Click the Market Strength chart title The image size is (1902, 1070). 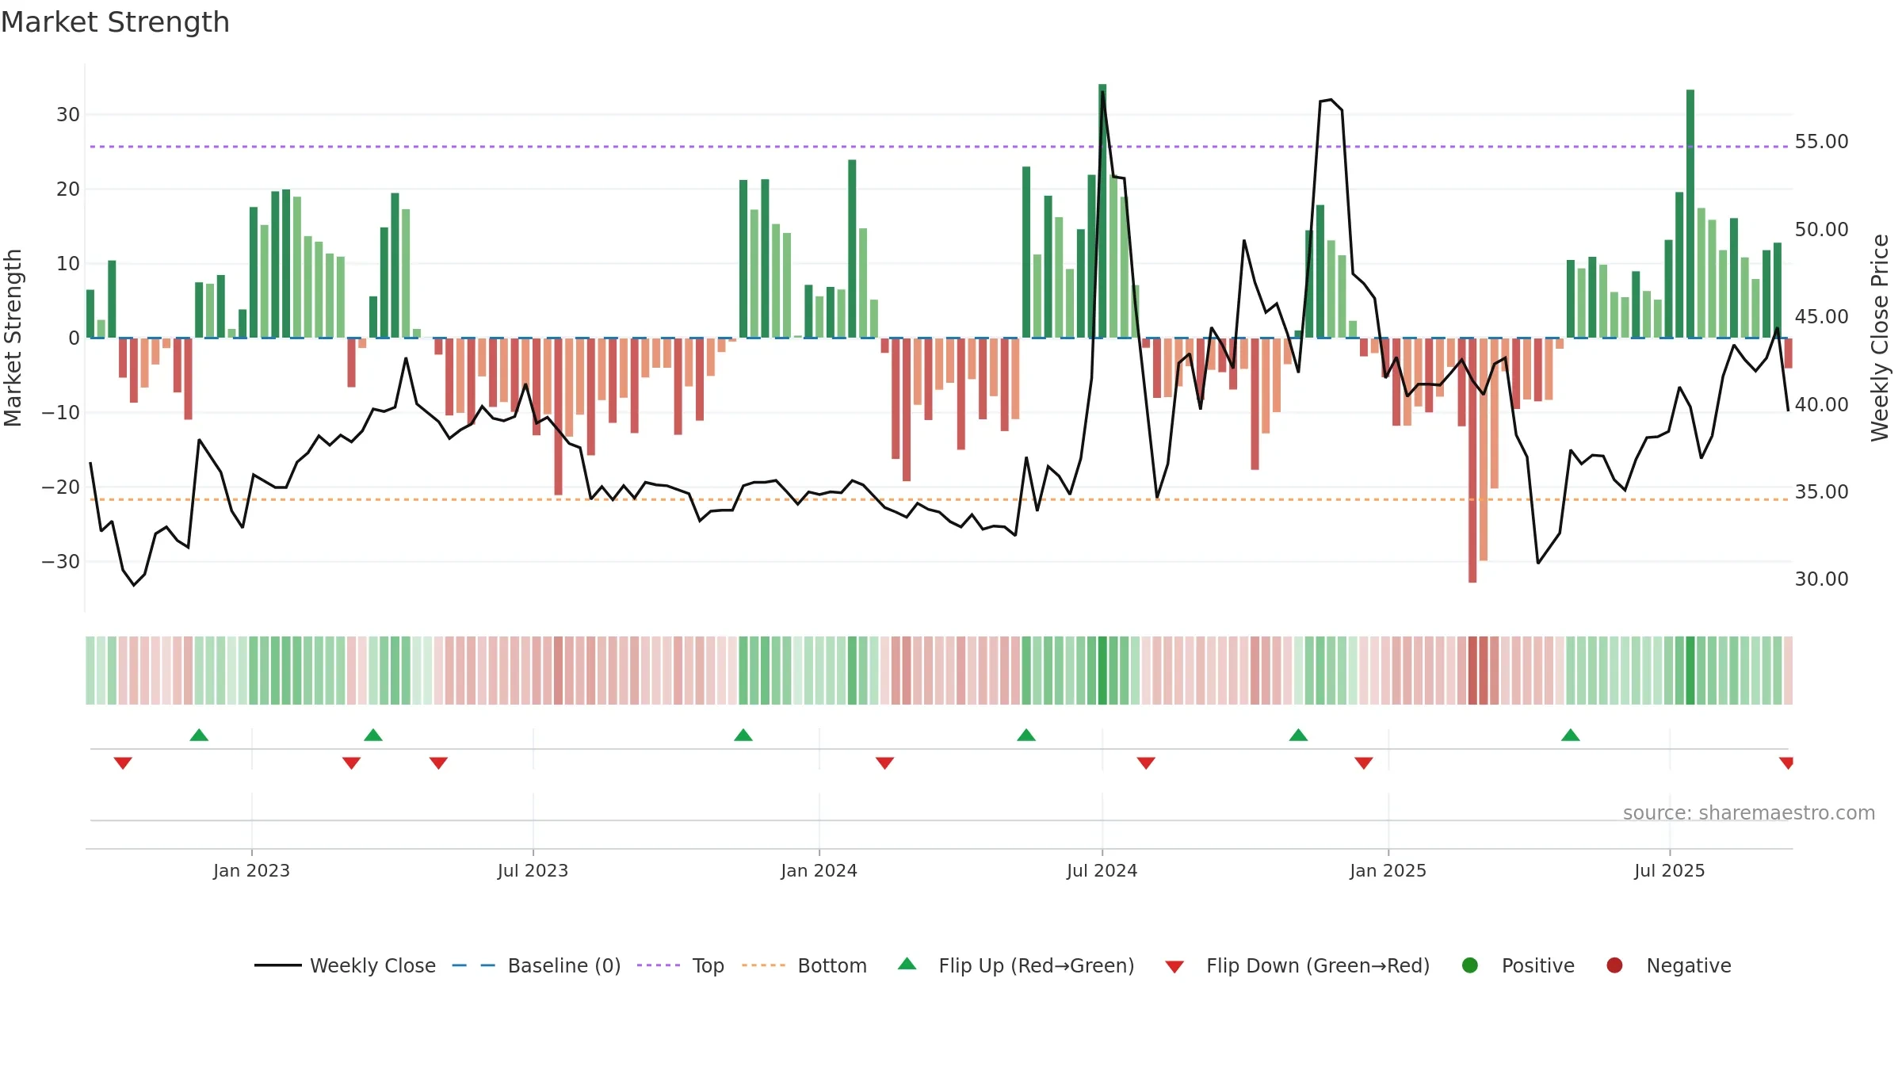coord(115,22)
